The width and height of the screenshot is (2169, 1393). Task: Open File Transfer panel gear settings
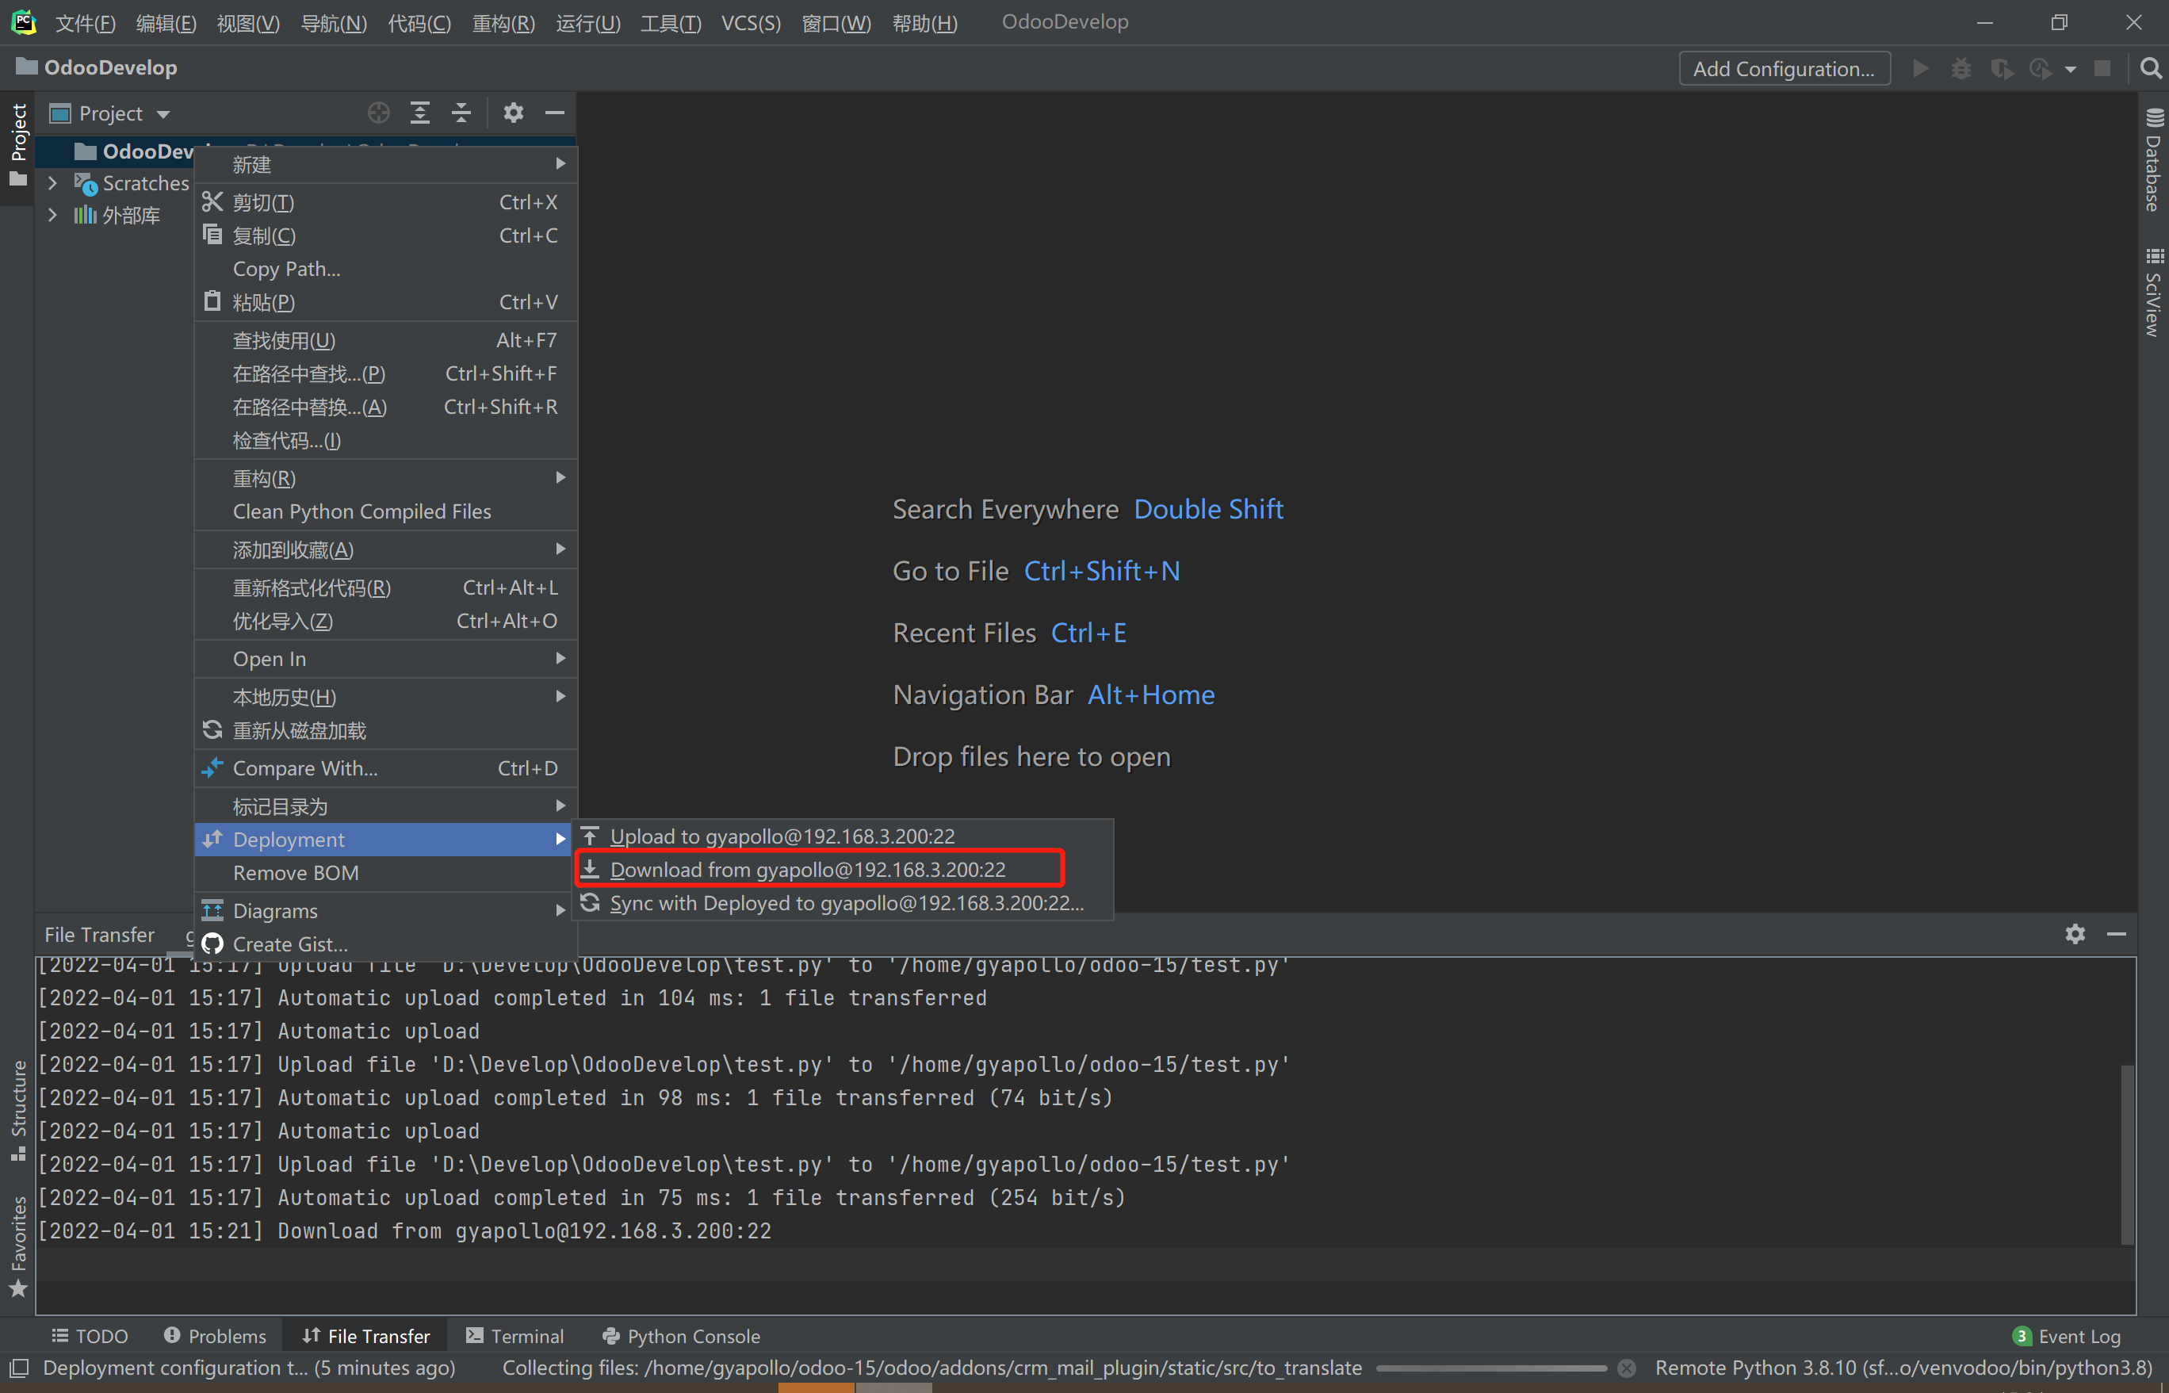pyautogui.click(x=2075, y=933)
